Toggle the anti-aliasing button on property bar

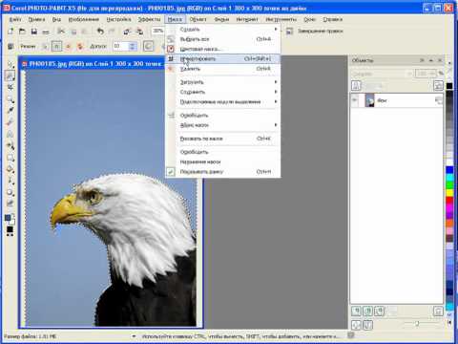coord(148,47)
